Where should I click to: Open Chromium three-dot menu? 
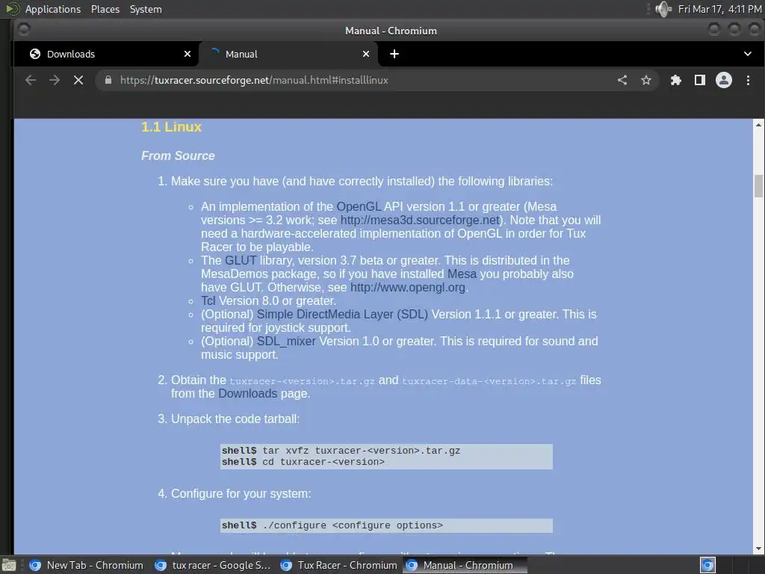748,80
